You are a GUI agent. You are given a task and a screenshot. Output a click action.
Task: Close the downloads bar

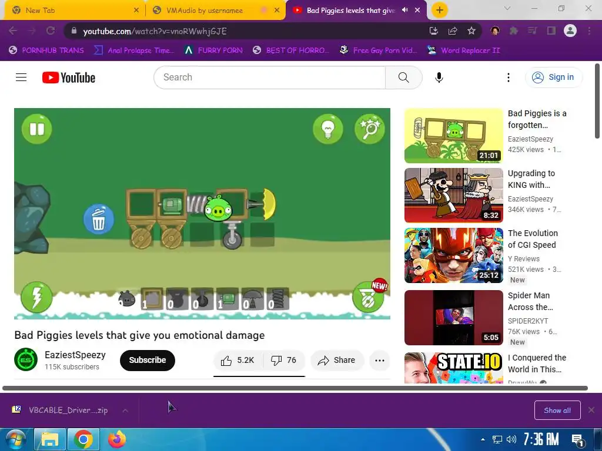tap(591, 410)
